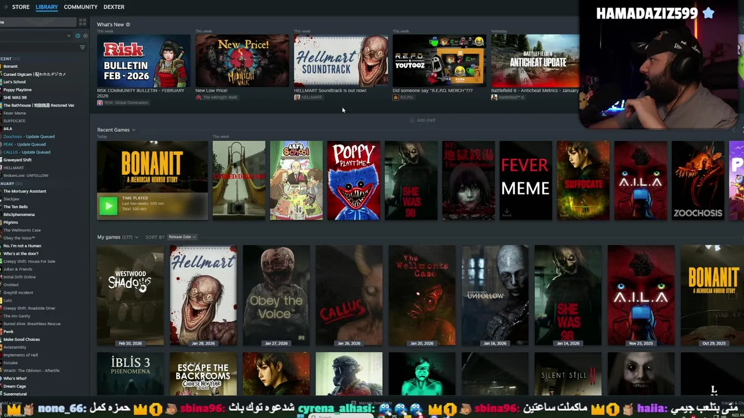The width and height of the screenshot is (744, 418).
Task: Select The Mortuary Assistant in sidebar
Action: (24, 191)
